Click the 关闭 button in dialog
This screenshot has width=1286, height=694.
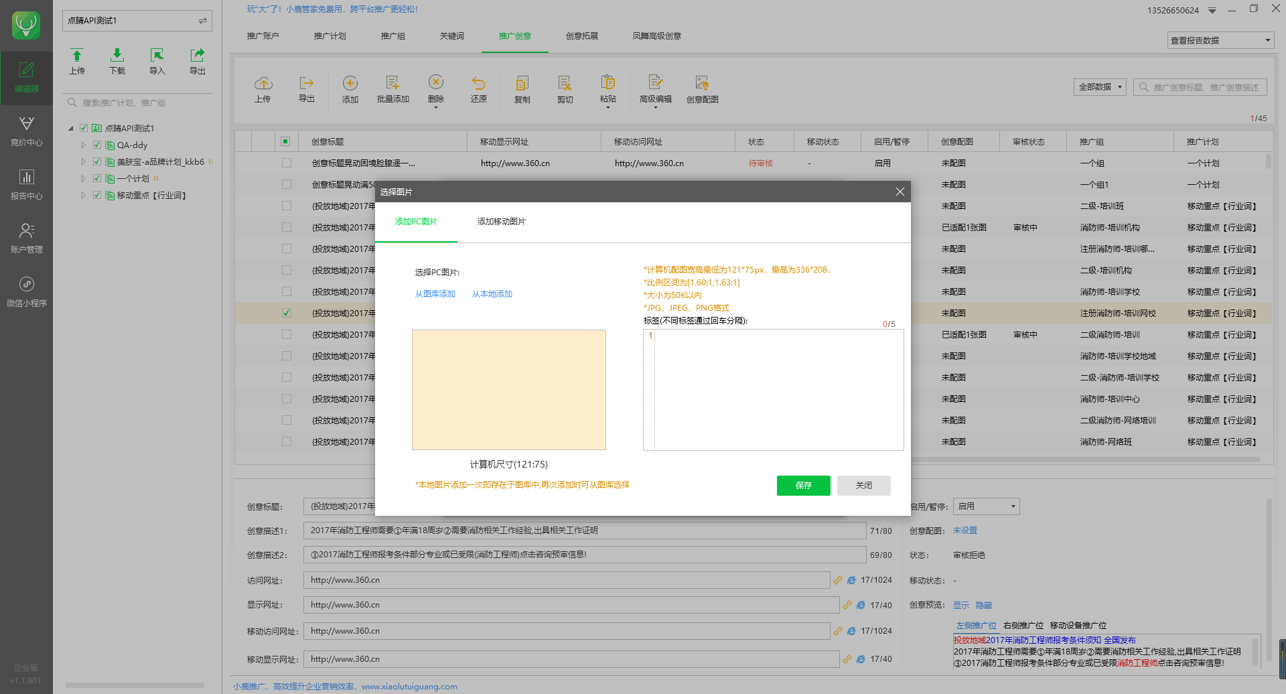tap(863, 486)
